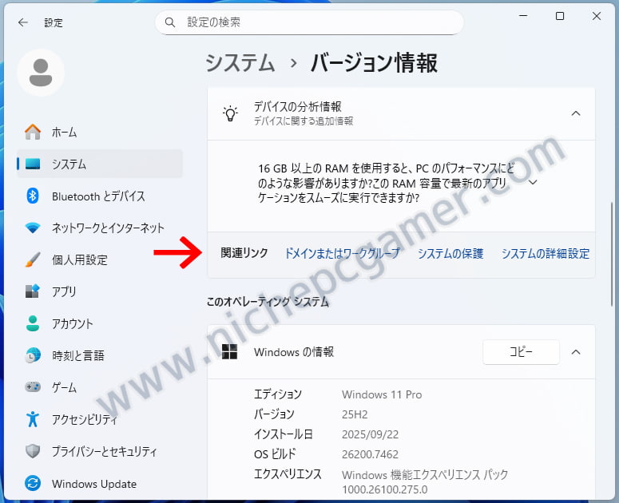Screen dimensions: 619x503
Task: Open システムの詳細設定 link
Action: 545,253
